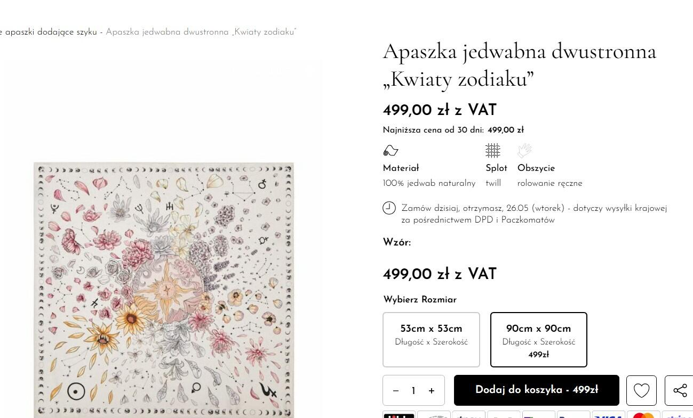Image resolution: width=693 pixels, height=418 pixels.
Task: Click the Splot twill weave icon
Action: click(x=493, y=151)
